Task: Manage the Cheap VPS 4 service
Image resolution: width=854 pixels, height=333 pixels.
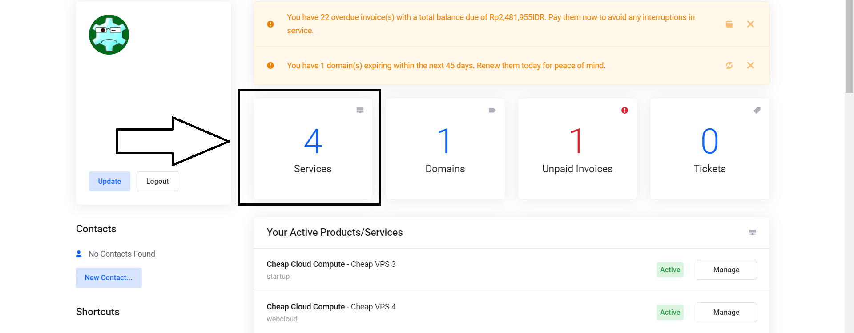Action: point(726,312)
